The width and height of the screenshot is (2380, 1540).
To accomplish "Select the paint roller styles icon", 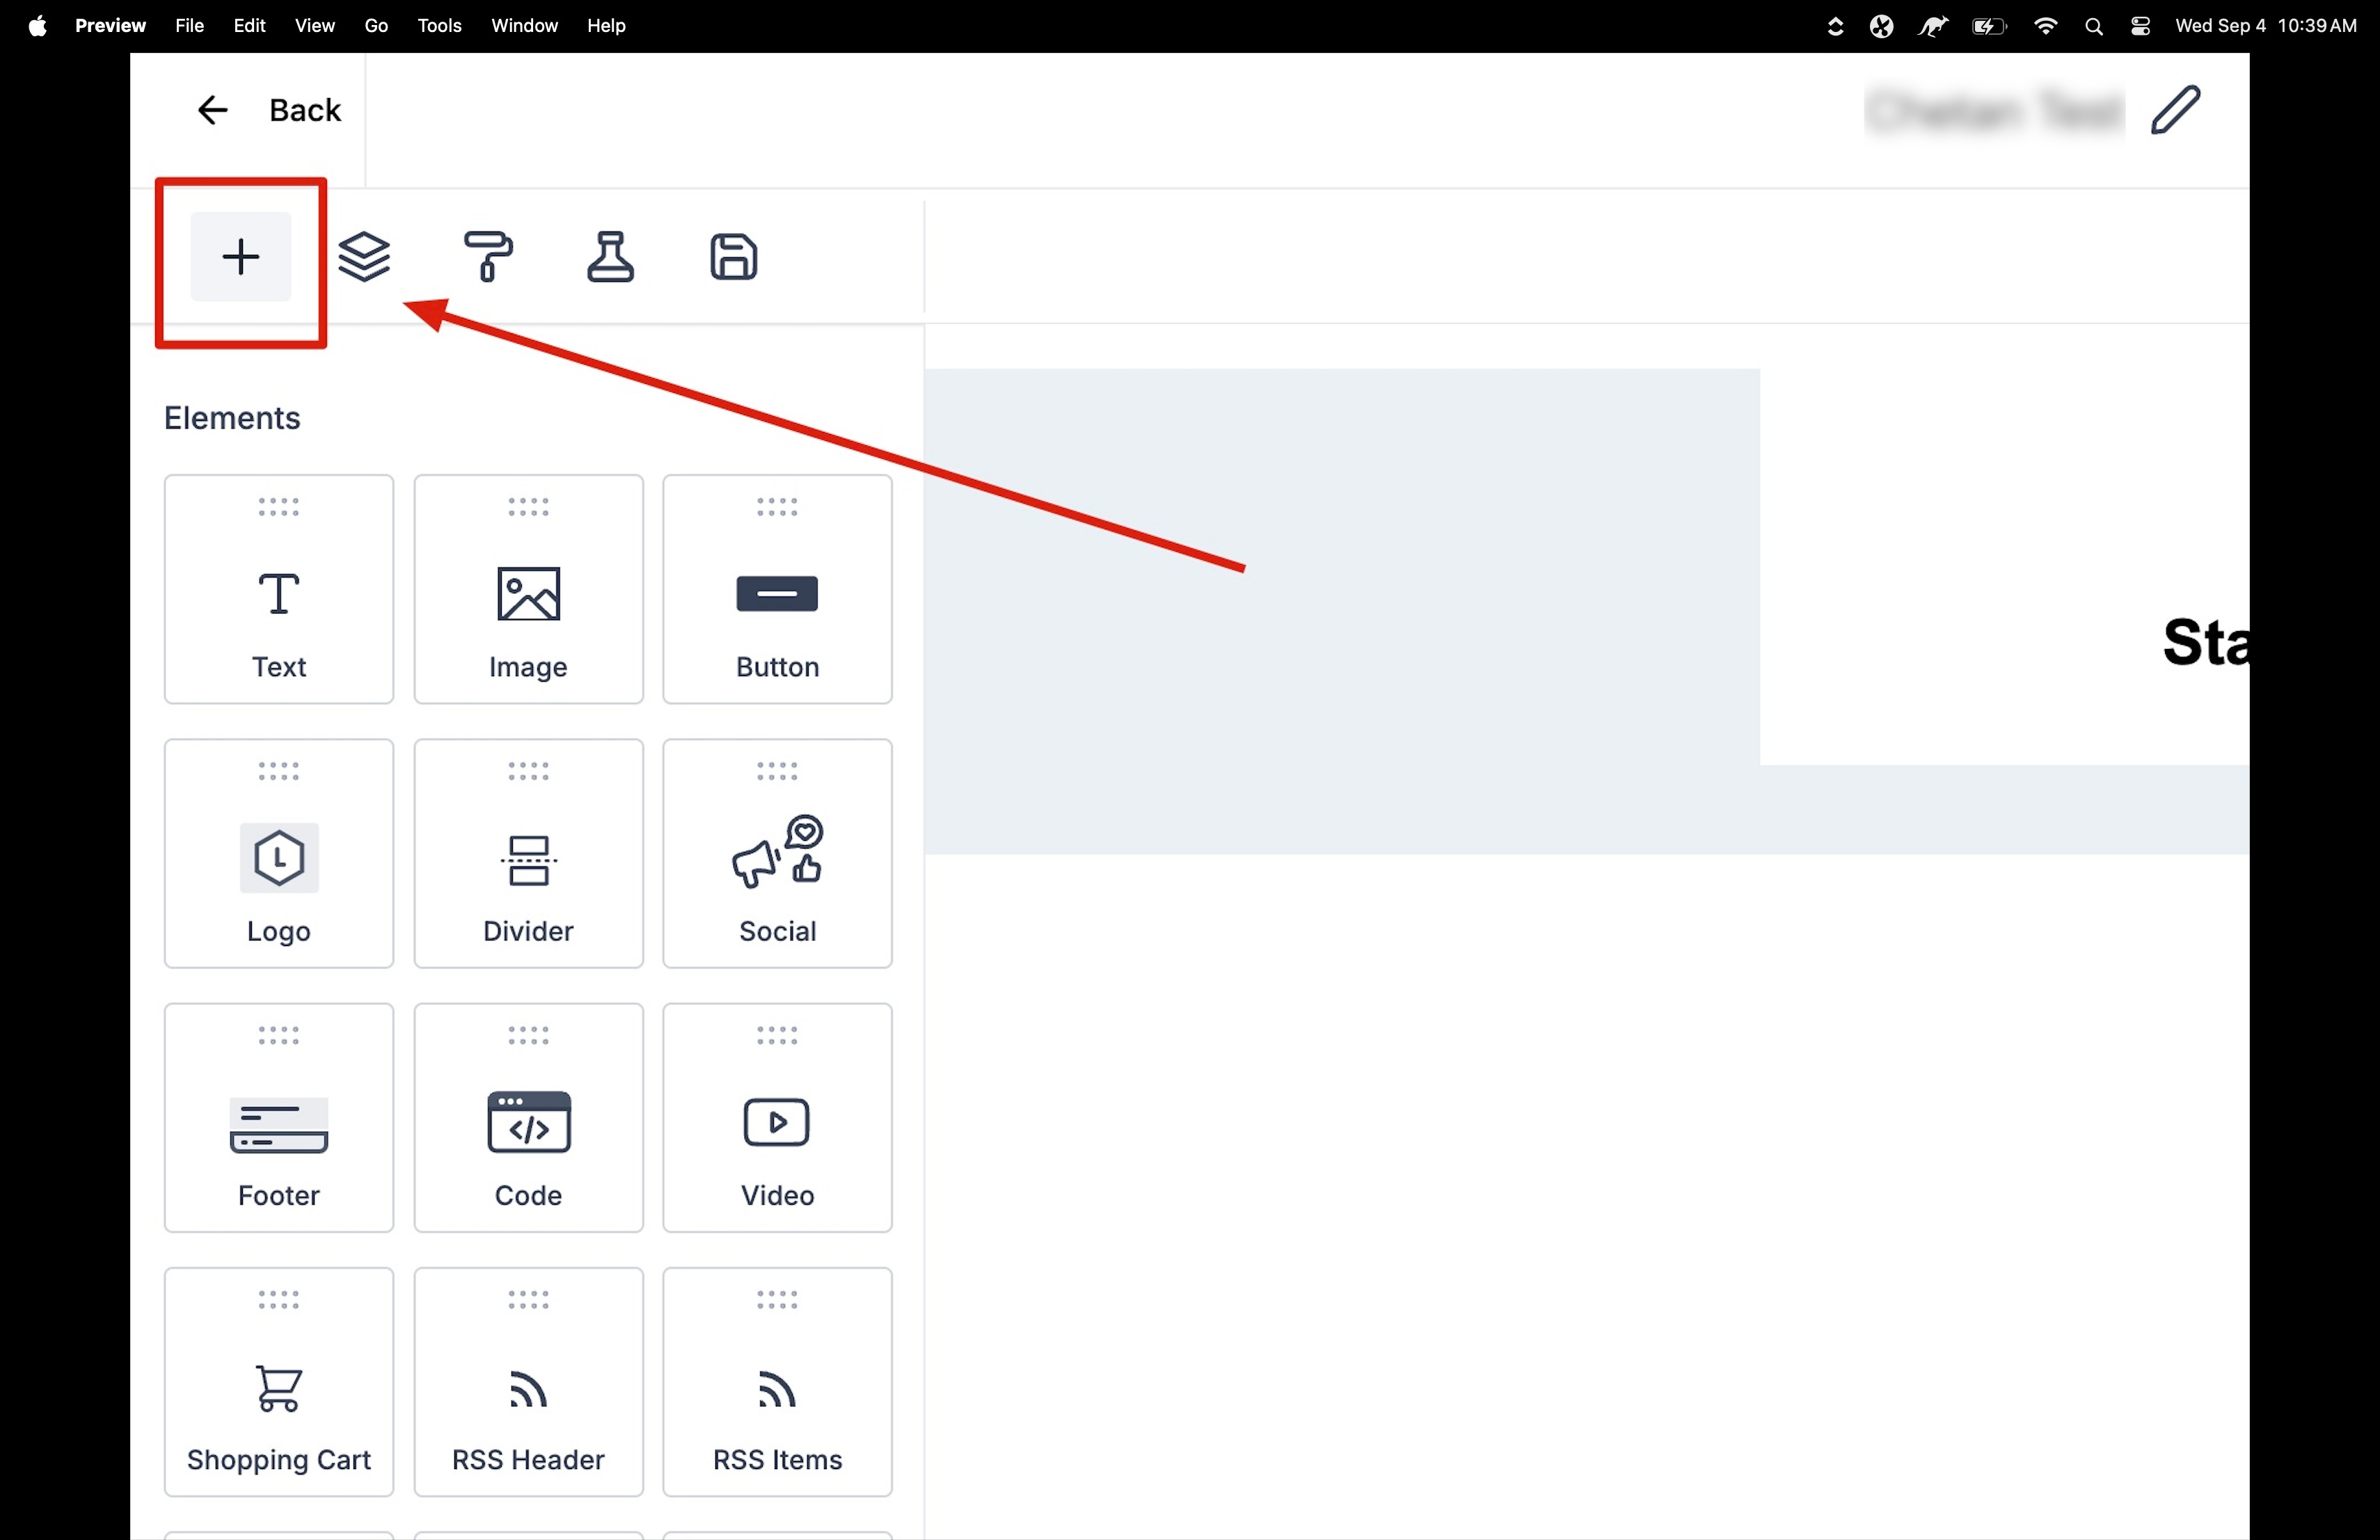I will click(x=488, y=257).
